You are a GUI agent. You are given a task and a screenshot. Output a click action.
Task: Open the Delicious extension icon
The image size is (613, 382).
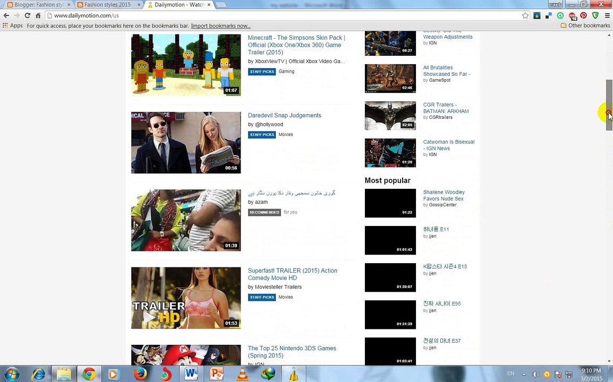coord(549,15)
